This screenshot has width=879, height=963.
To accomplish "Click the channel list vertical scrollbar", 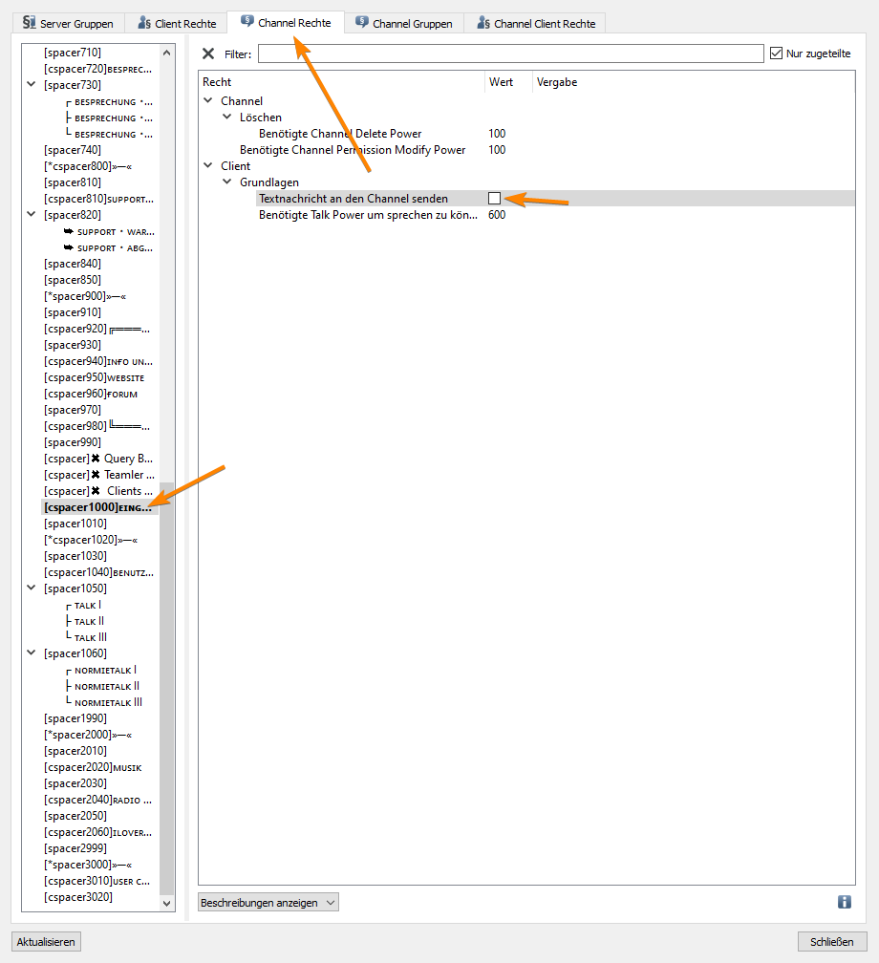I will point(167,686).
